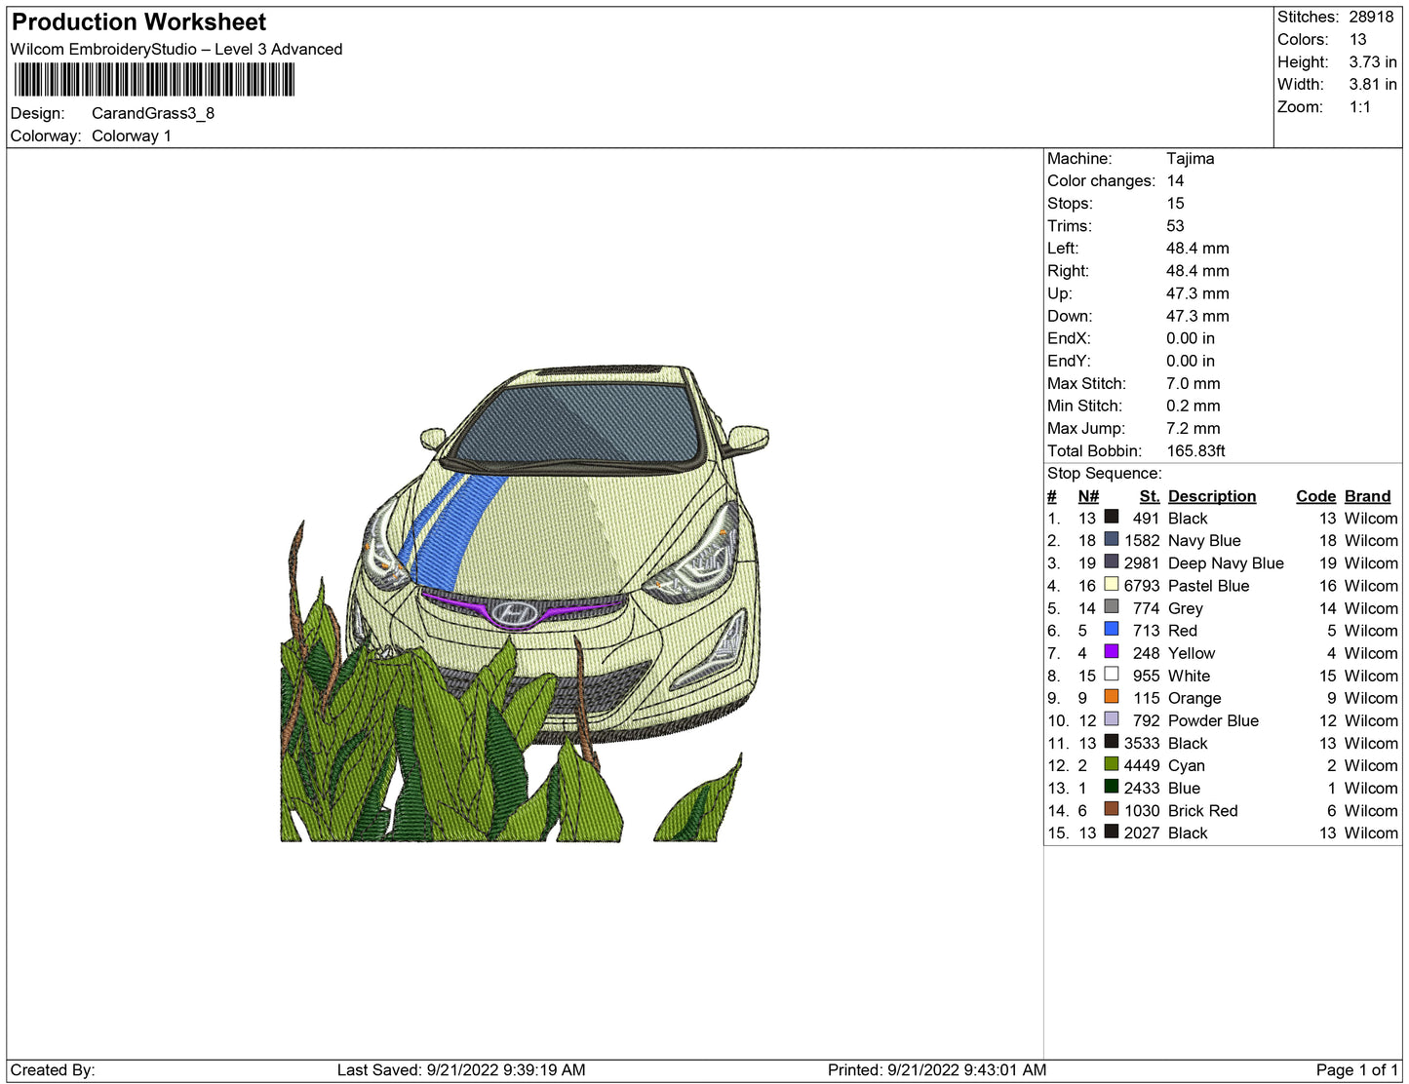
Task: Click the N# column header
Action: (x=1088, y=496)
